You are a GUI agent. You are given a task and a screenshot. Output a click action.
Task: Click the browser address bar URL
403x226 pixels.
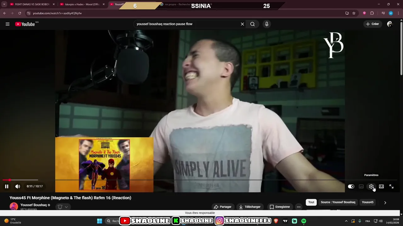pyautogui.click(x=57, y=13)
